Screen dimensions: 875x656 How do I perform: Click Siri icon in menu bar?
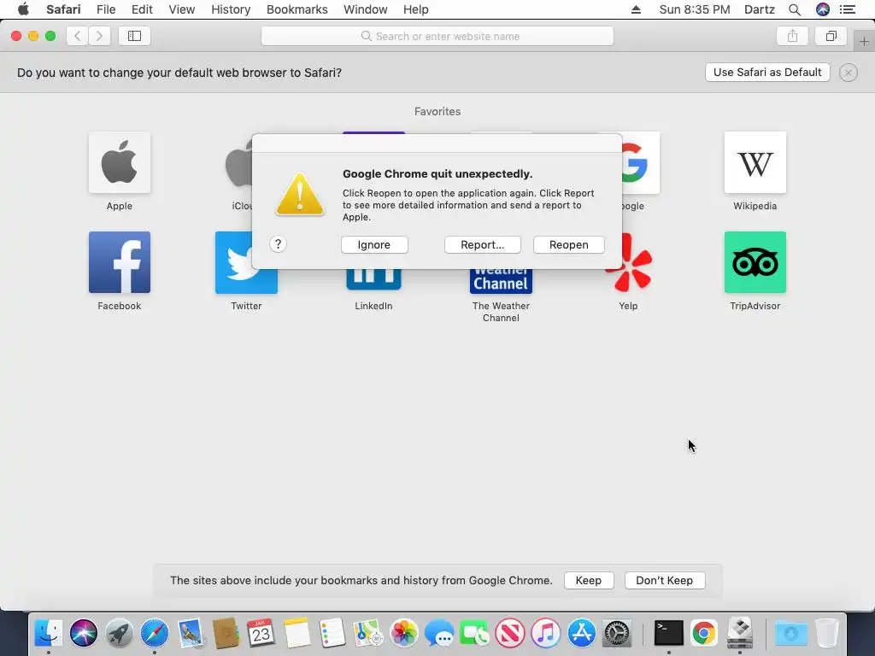coord(823,9)
